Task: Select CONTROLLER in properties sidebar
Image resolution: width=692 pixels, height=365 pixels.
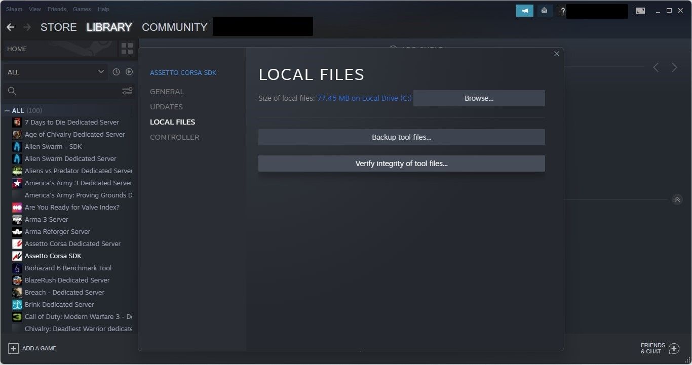Action: click(175, 137)
